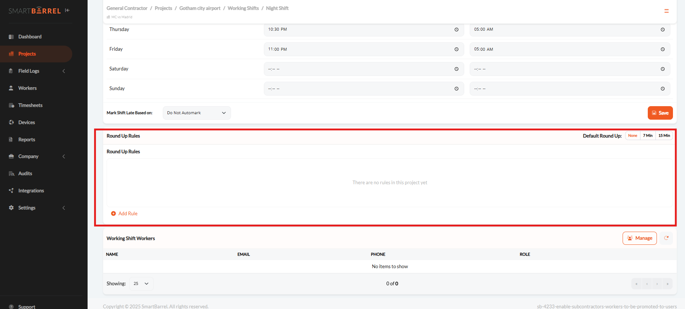Viewport: 685px width, 309px height.
Task: Open Friday start time clock picker
Action: pos(457,49)
